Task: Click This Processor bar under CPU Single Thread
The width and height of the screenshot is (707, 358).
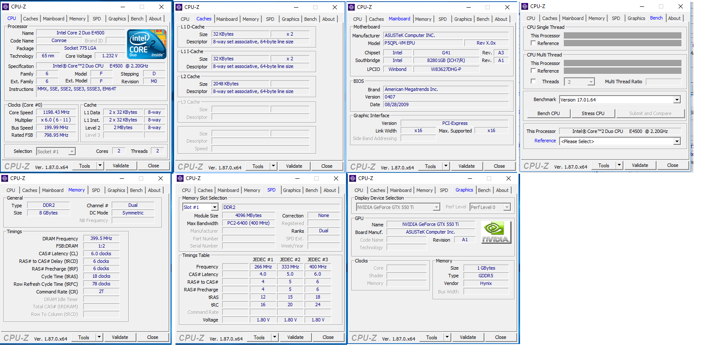Action: click(x=622, y=36)
